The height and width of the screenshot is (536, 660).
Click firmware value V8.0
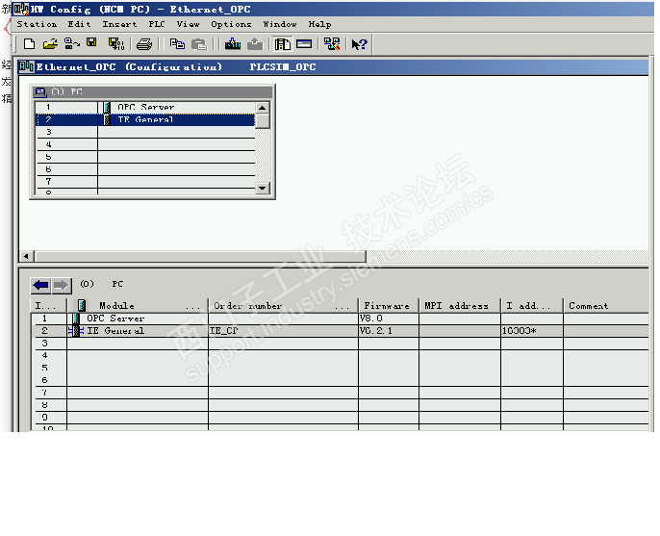coord(370,319)
